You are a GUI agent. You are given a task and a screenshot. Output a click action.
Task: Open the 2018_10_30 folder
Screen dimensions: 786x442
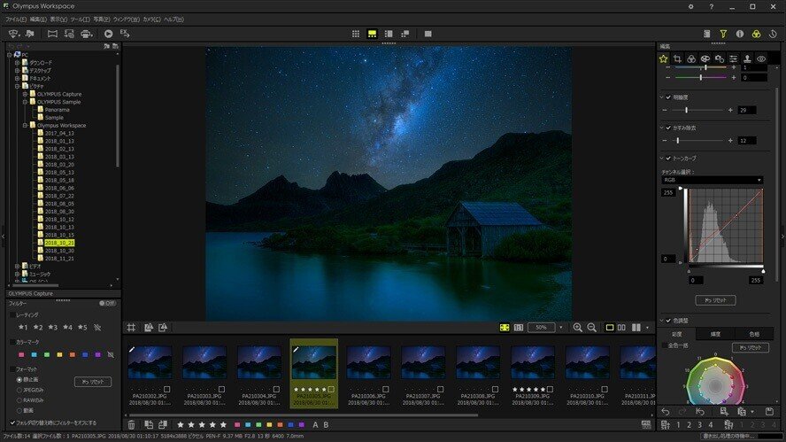point(59,251)
